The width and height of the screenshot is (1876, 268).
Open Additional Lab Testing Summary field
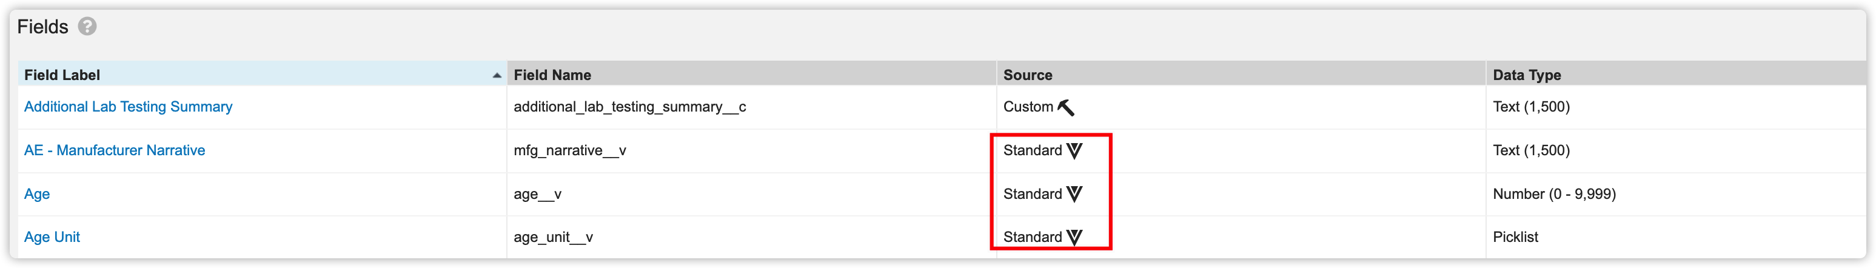point(128,107)
